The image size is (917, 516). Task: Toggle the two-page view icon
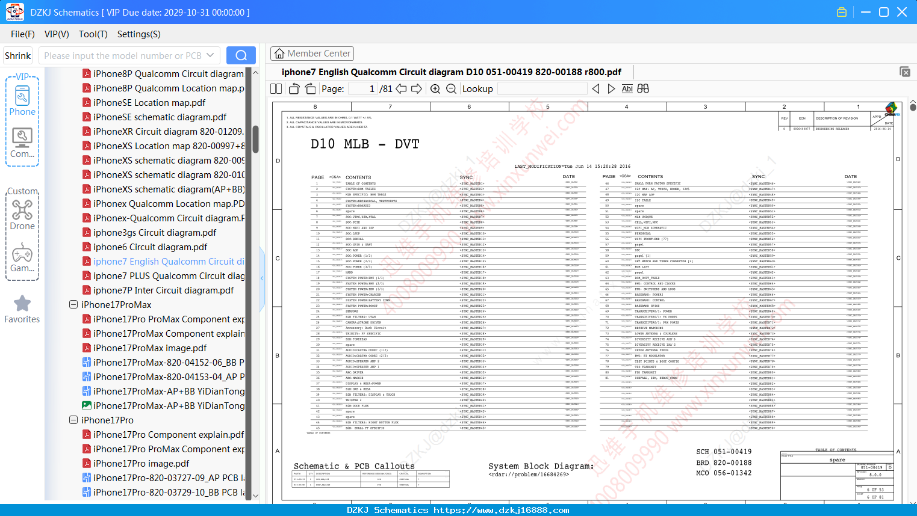tap(276, 88)
